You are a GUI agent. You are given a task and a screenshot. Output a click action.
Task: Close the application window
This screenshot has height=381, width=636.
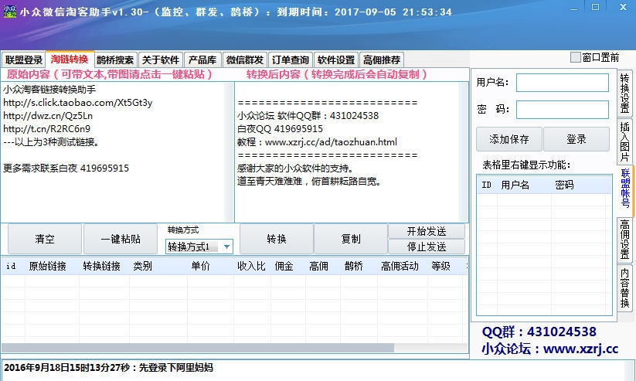click(x=624, y=7)
